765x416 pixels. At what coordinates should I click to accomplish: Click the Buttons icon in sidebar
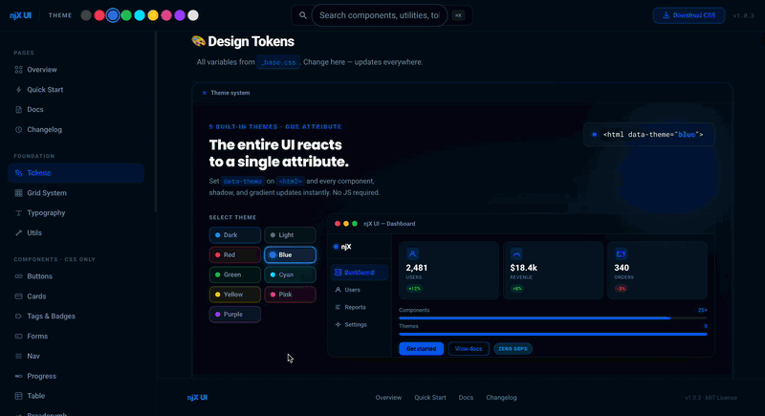(x=18, y=276)
